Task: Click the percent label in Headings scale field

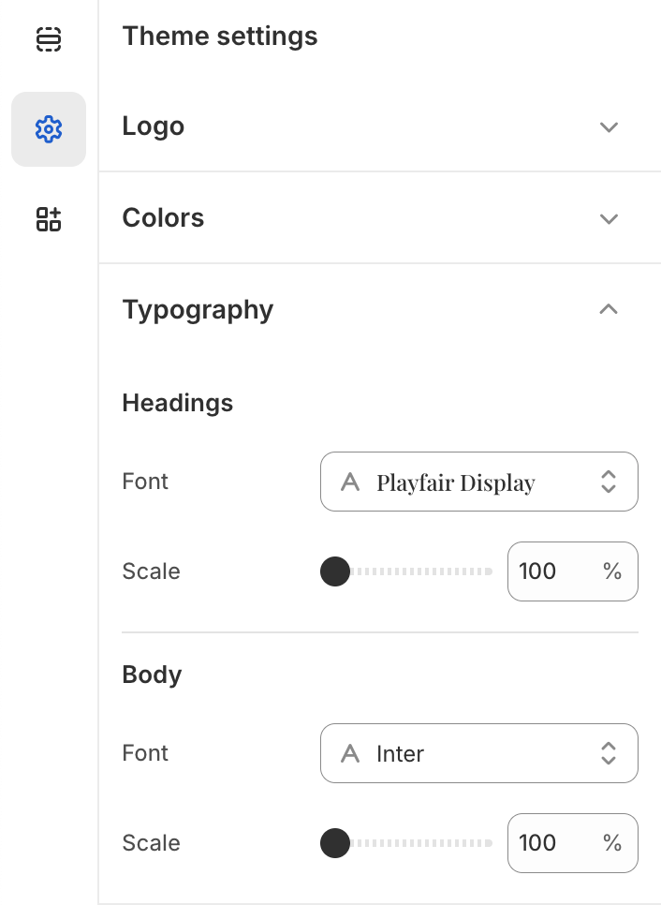Action: tap(612, 571)
